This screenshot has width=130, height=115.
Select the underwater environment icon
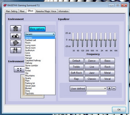[x=16, y=43]
